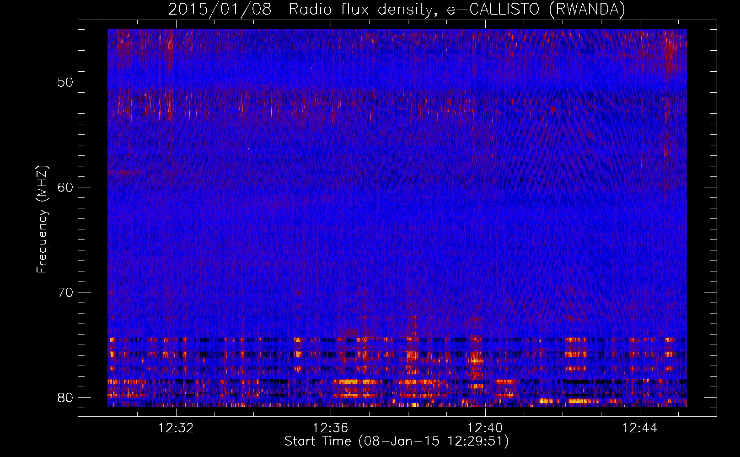Click the 'Start Time (08-Jan-15 12:29:51)' label
The height and width of the screenshot is (457, 740).
coord(397,441)
